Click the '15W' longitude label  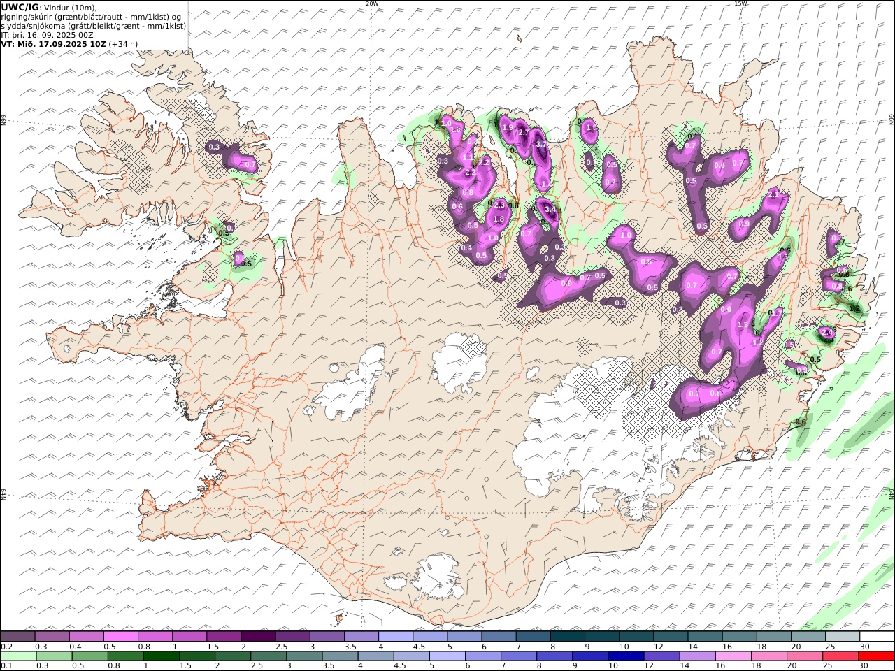(740, 3)
